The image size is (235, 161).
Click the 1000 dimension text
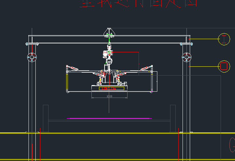pyautogui.click(x=109, y=96)
